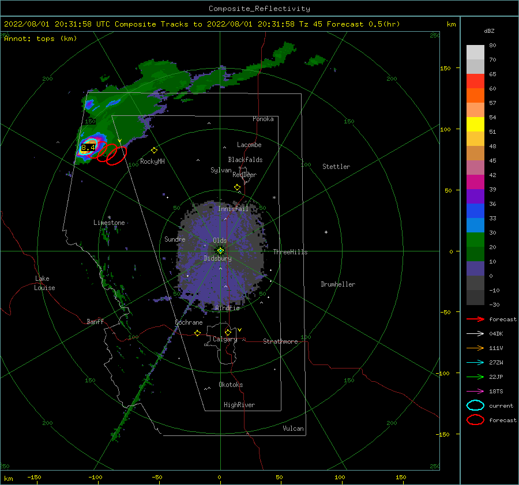Click the white plus marker west of Drumheller
Screen dimensions: 519x485
click(x=326, y=232)
